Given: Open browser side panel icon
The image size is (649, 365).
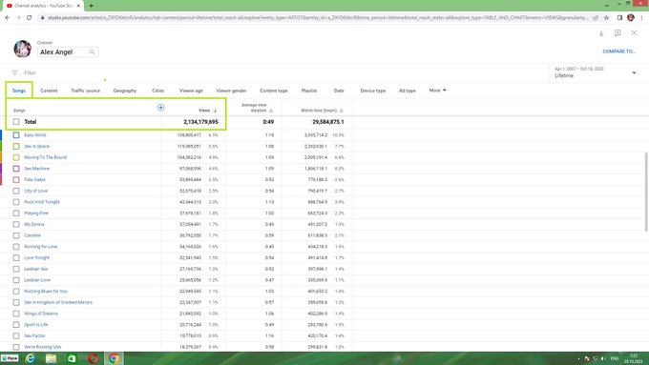Looking at the screenshot, I should [619, 17].
